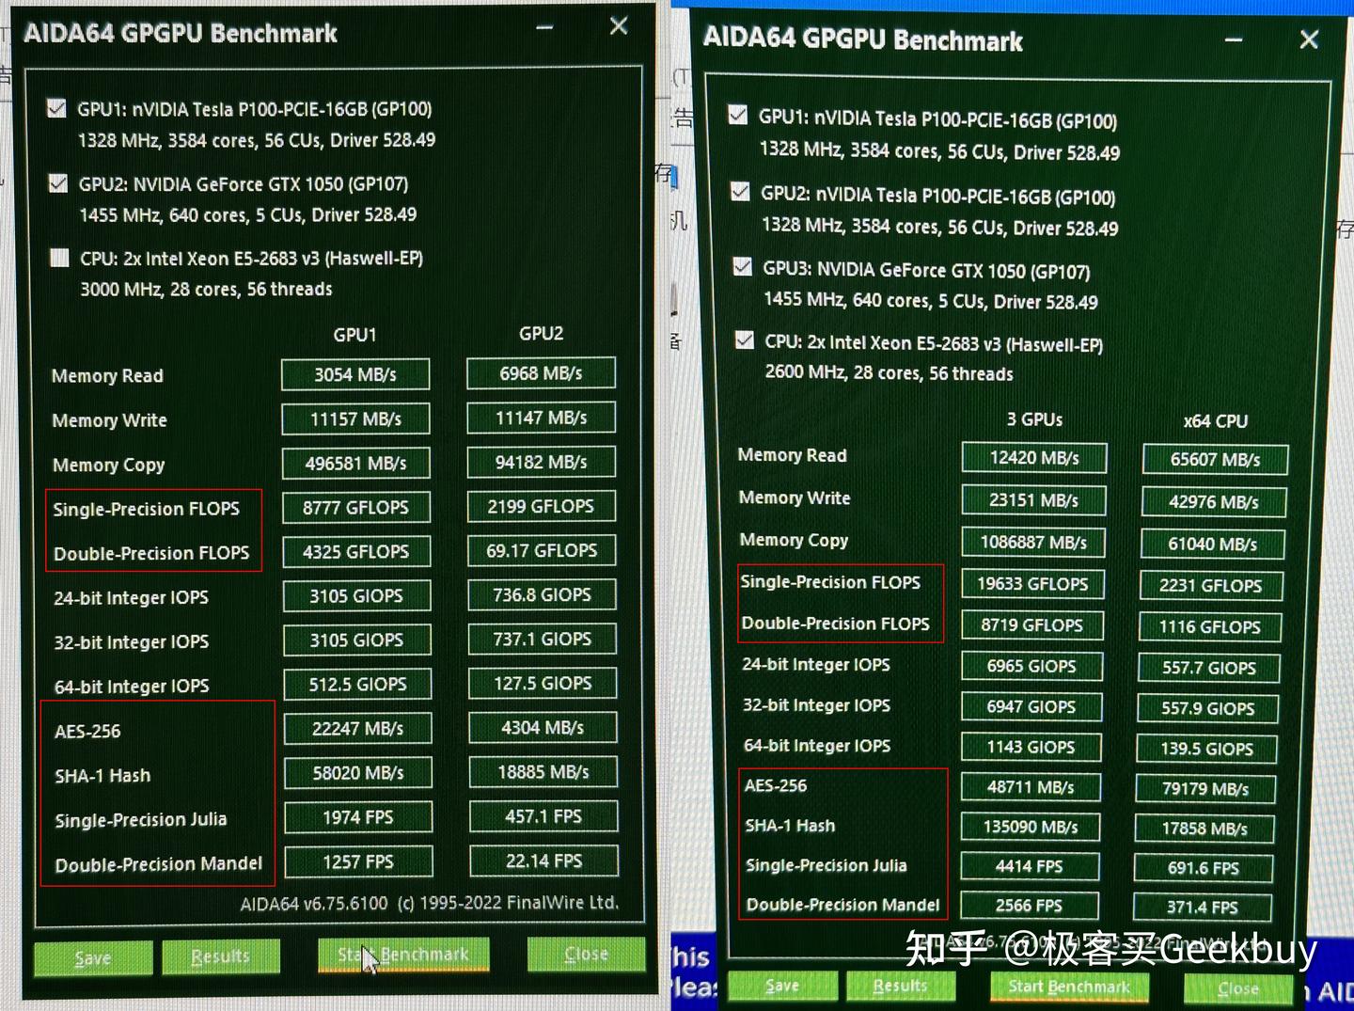This screenshot has width=1354, height=1011.
Task: Click GPU1 Memory Read value 3054 MB/s
Action: (355, 374)
